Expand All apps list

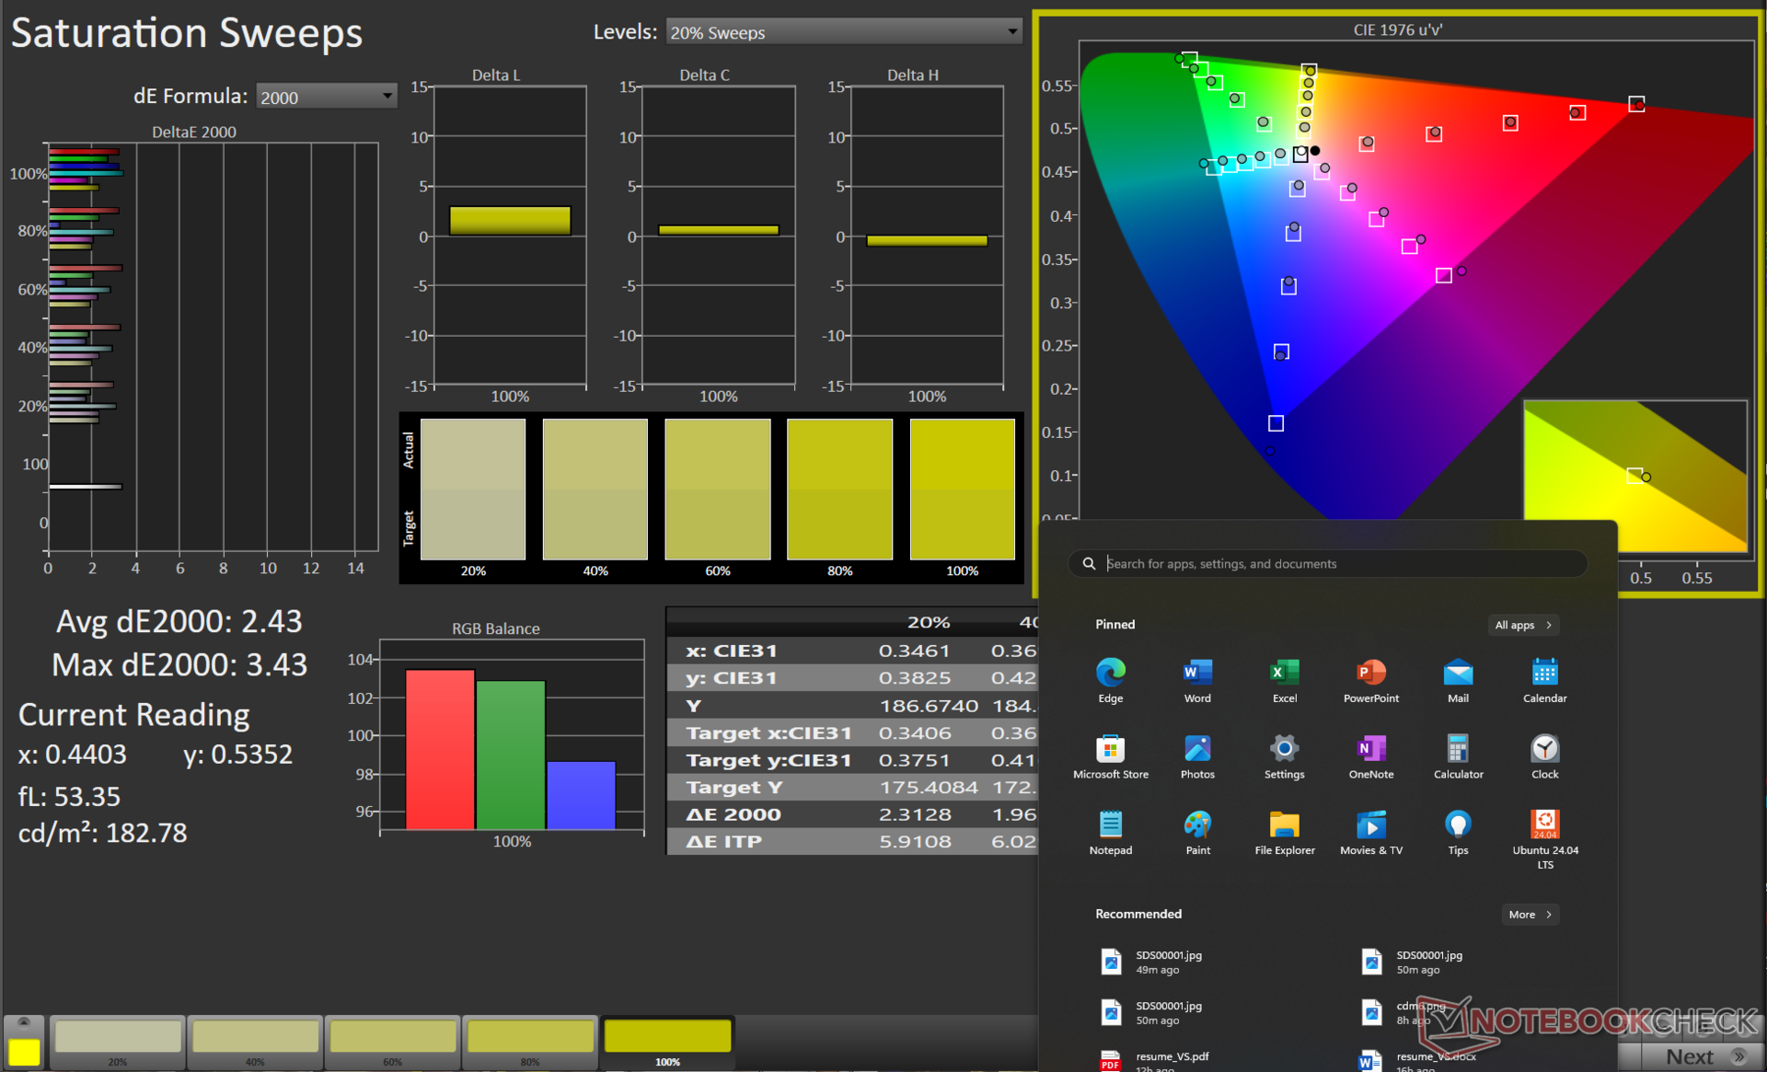tap(1522, 625)
